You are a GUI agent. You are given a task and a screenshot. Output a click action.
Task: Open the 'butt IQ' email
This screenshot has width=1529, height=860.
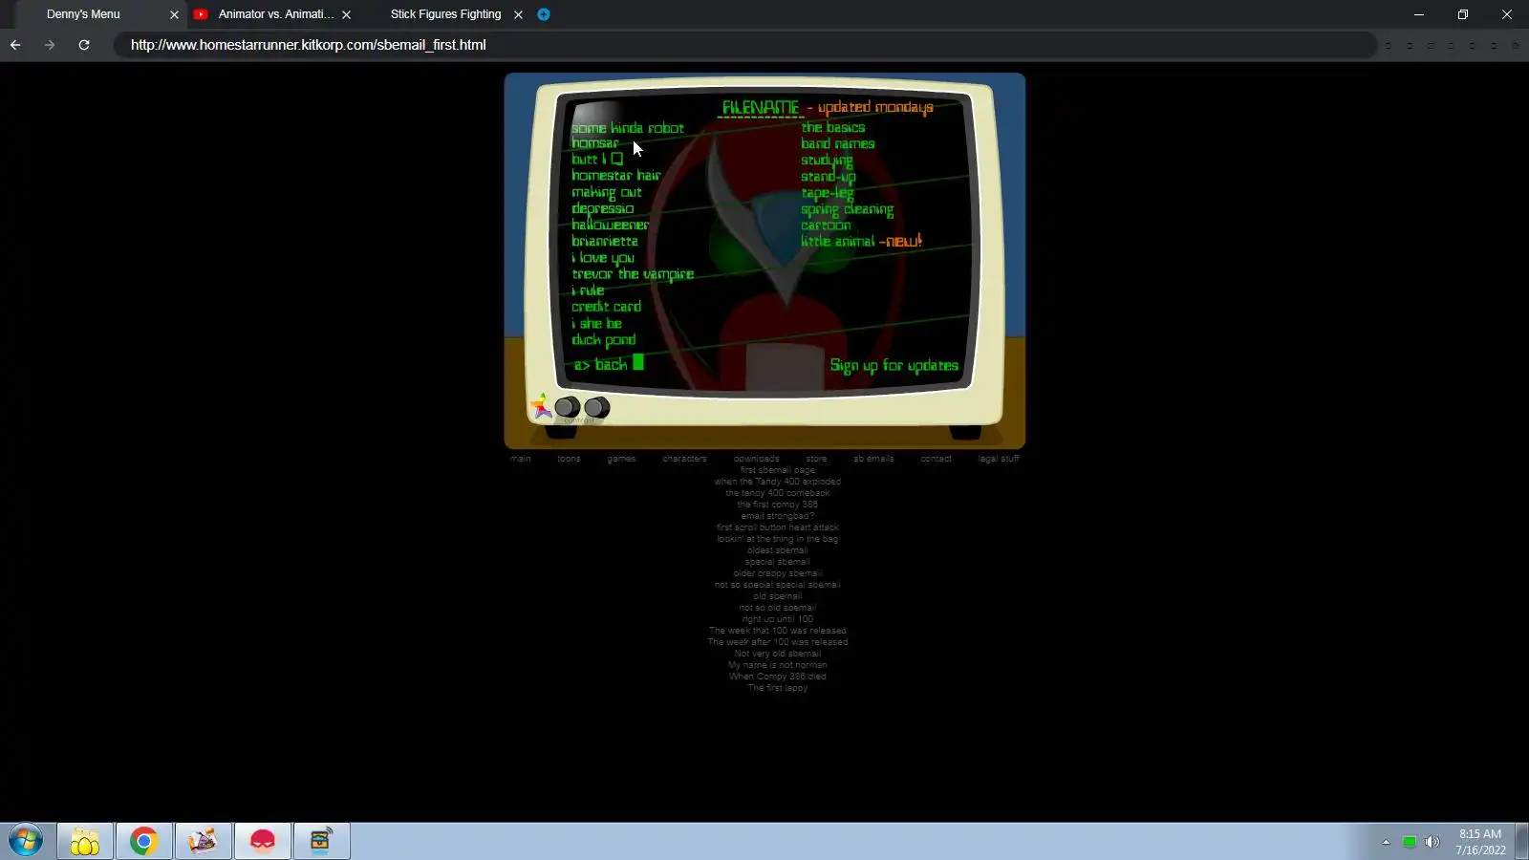pyautogui.click(x=597, y=160)
